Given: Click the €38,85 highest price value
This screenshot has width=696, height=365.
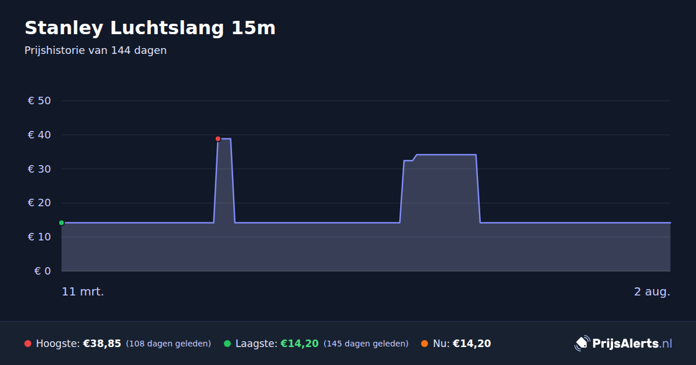Looking at the screenshot, I should point(102,344).
